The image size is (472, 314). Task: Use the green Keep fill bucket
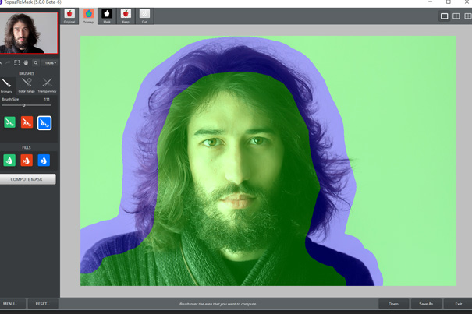(9, 161)
